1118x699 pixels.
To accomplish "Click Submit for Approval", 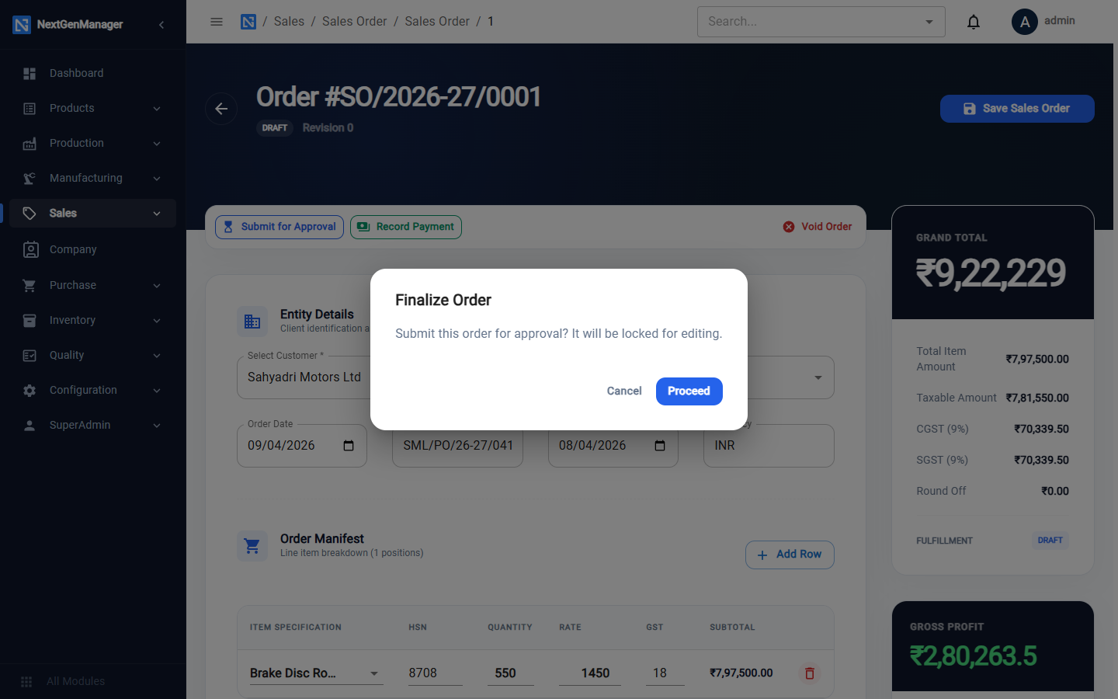I will (x=279, y=228).
